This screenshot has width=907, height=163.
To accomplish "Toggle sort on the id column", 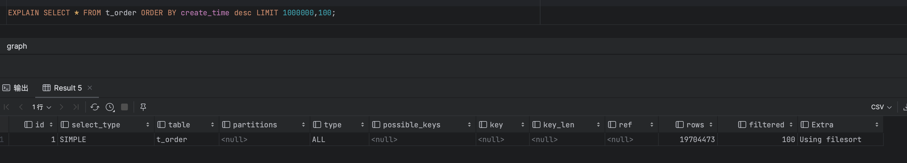I will click(x=51, y=125).
